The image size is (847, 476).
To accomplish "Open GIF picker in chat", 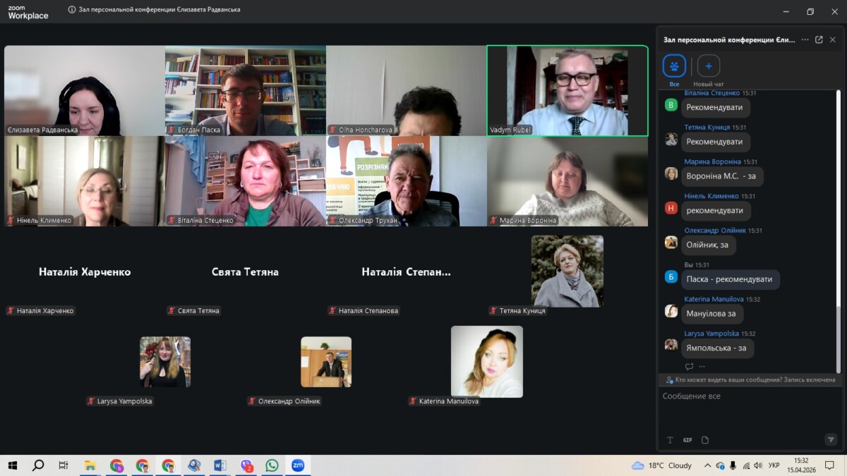I will coord(687,440).
